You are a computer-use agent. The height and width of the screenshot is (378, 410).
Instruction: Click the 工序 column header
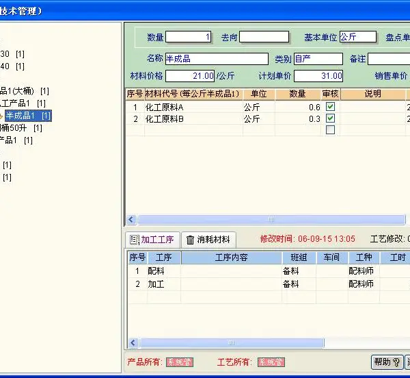point(164,257)
